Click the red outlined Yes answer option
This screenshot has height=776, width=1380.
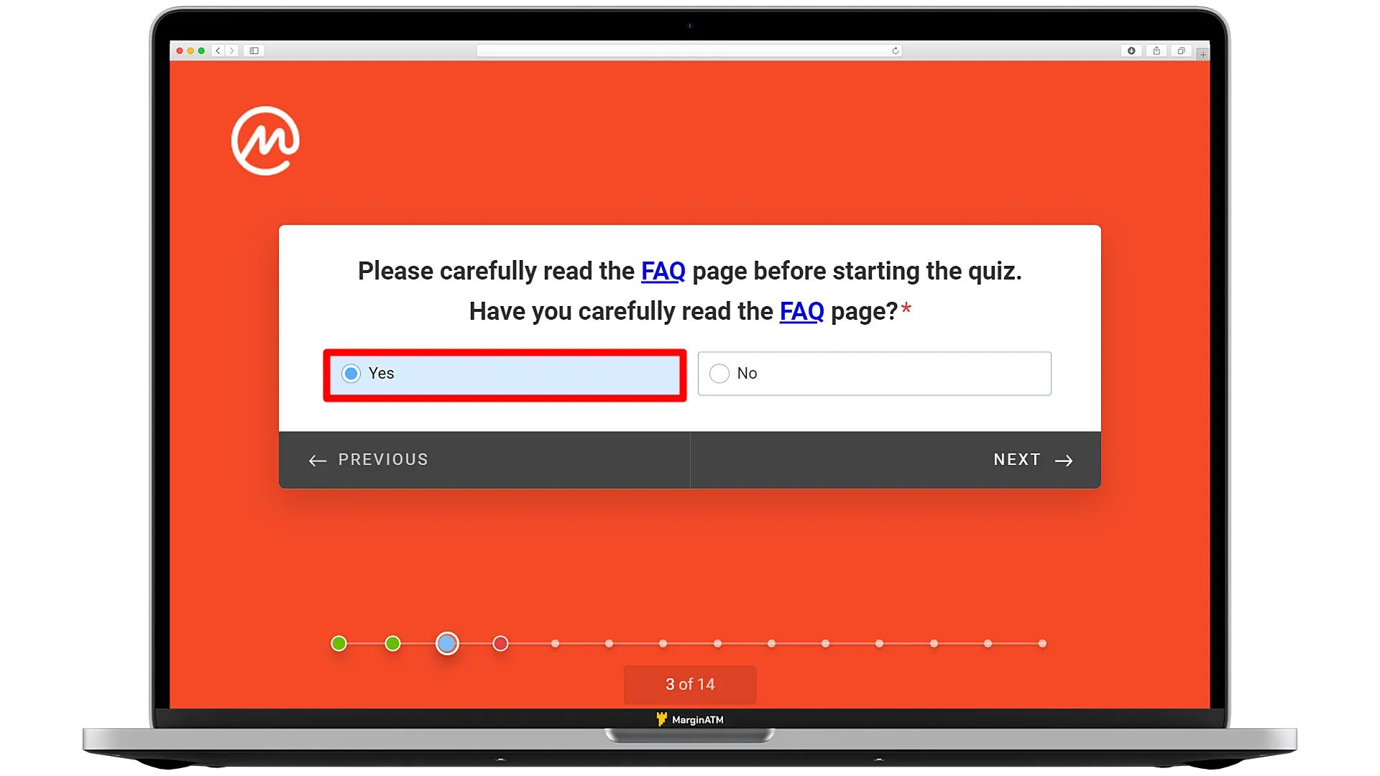point(505,374)
